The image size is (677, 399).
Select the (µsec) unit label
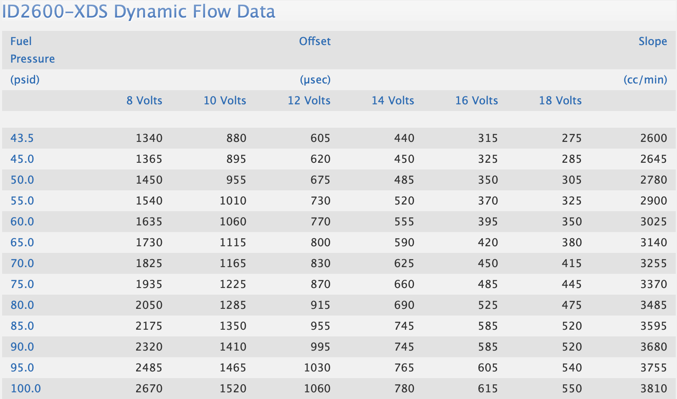315,80
